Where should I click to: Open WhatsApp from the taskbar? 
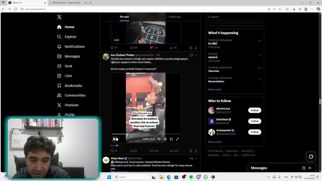tap(206, 177)
